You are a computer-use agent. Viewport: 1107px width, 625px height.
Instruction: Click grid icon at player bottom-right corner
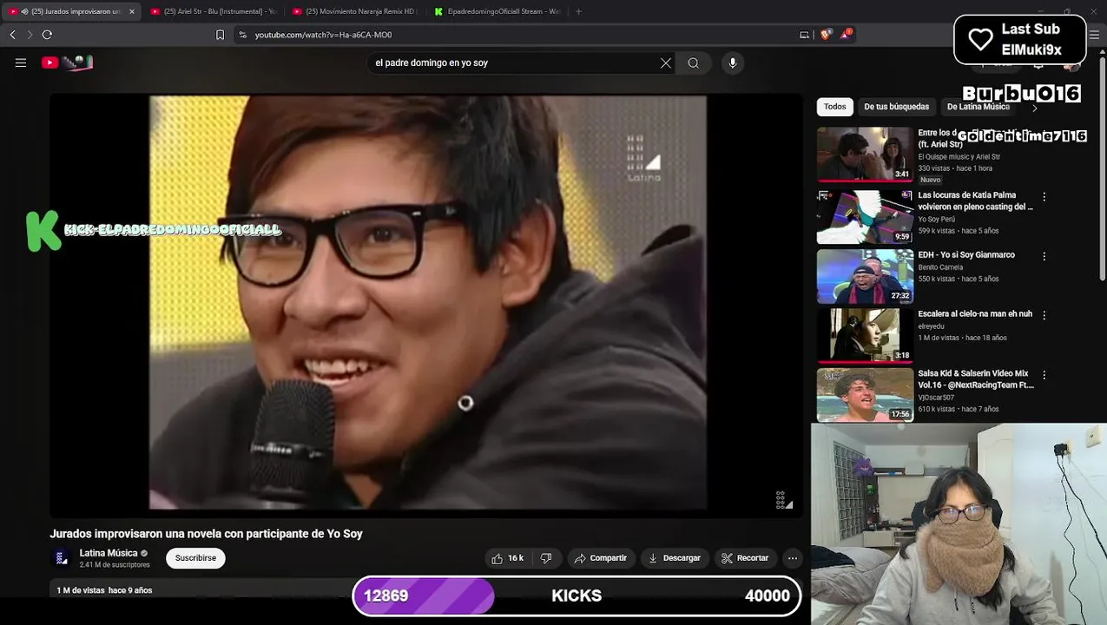(x=783, y=500)
